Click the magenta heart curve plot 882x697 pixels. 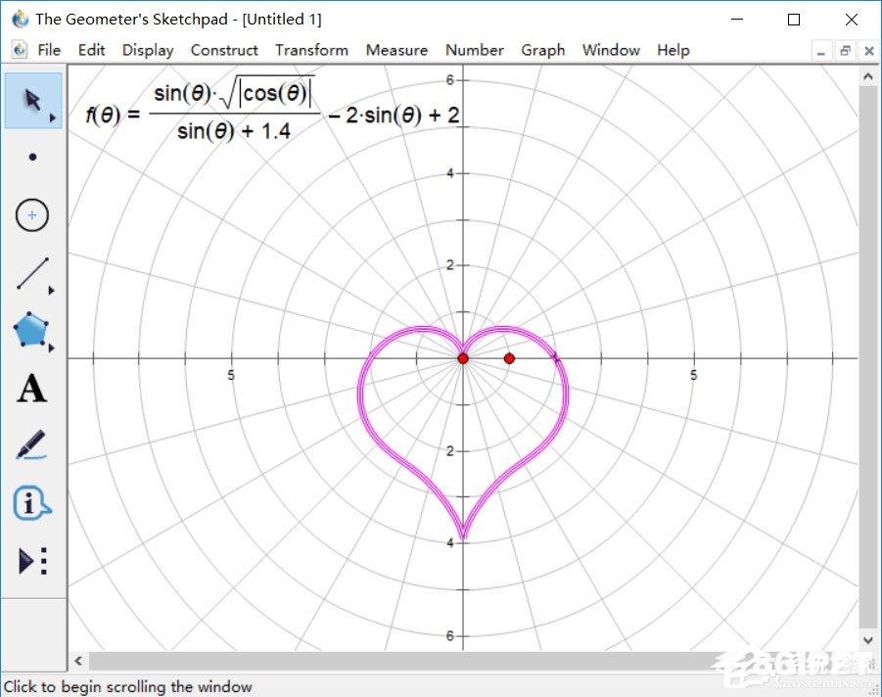click(565, 394)
